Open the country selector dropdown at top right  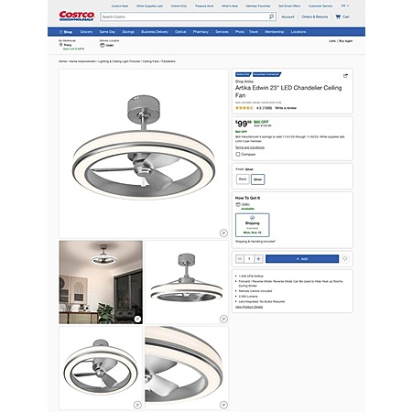(x=345, y=5)
